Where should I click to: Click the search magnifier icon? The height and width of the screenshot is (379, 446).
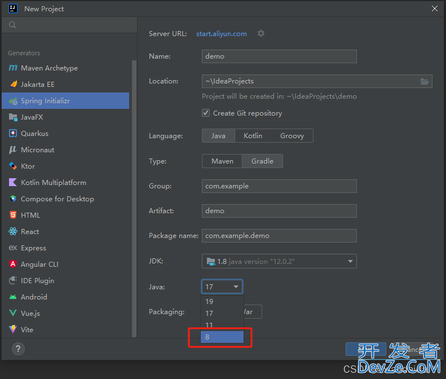[12, 25]
